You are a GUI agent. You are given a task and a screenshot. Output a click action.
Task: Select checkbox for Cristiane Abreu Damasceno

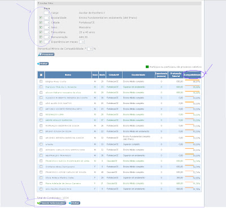click(41, 167)
